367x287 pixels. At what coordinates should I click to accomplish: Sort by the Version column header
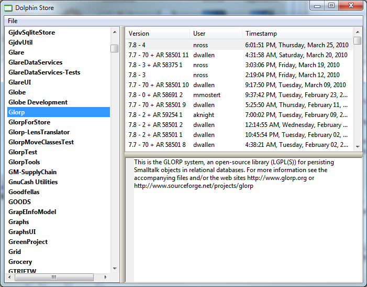click(158, 34)
